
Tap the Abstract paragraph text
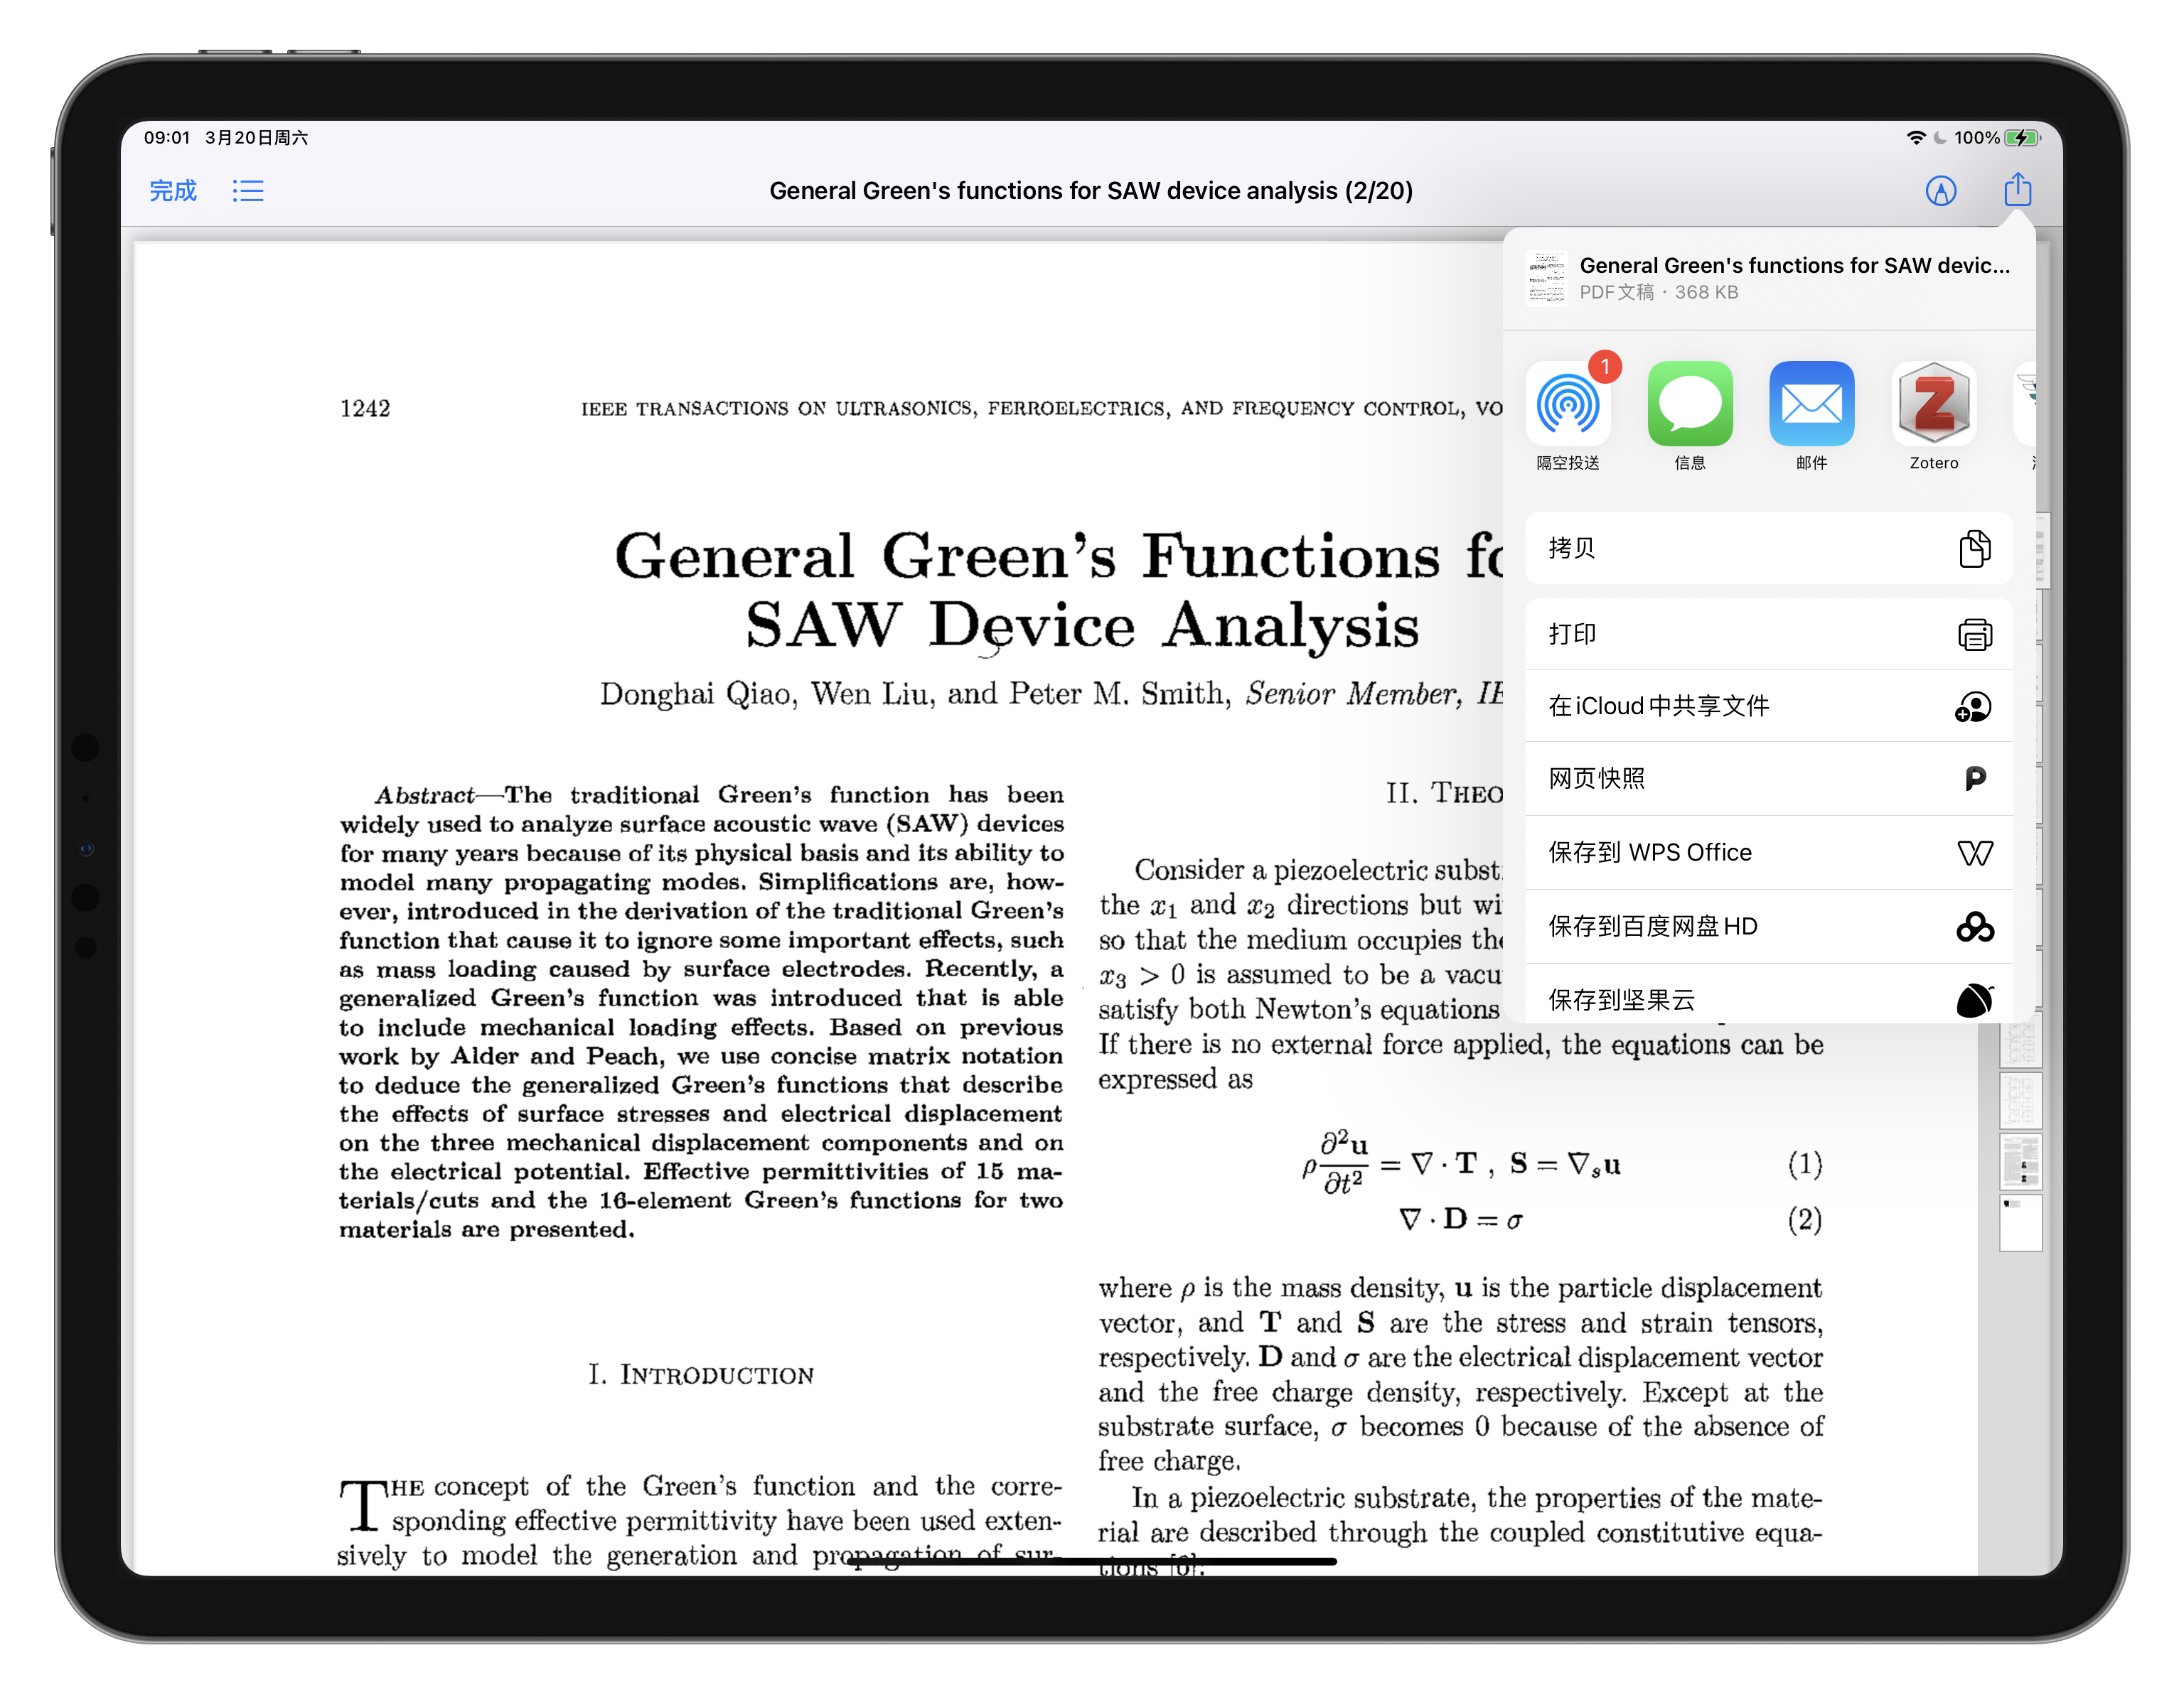tap(701, 1011)
